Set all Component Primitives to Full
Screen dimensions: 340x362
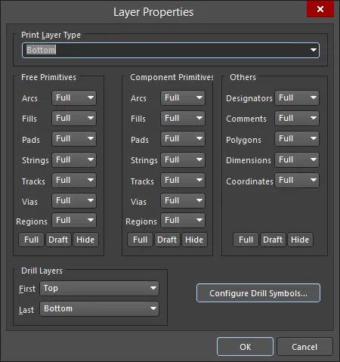click(x=140, y=240)
